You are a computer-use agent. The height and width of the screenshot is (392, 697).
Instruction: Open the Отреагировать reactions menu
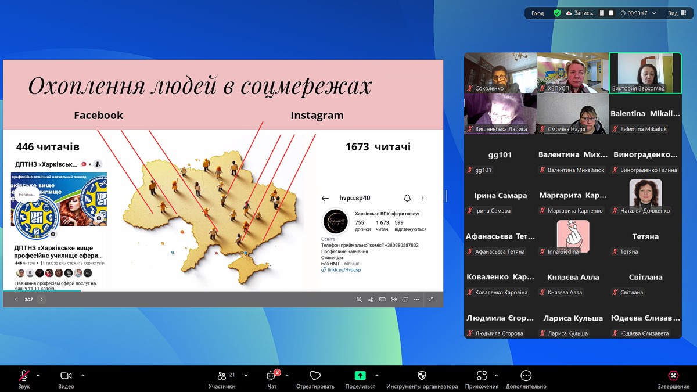(315, 379)
